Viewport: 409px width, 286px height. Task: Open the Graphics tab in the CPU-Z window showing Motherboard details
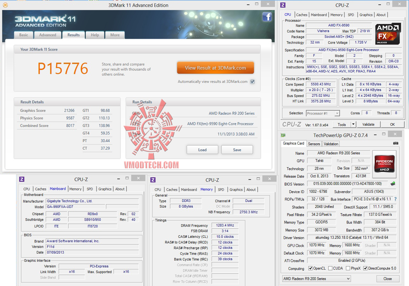coord(105,189)
